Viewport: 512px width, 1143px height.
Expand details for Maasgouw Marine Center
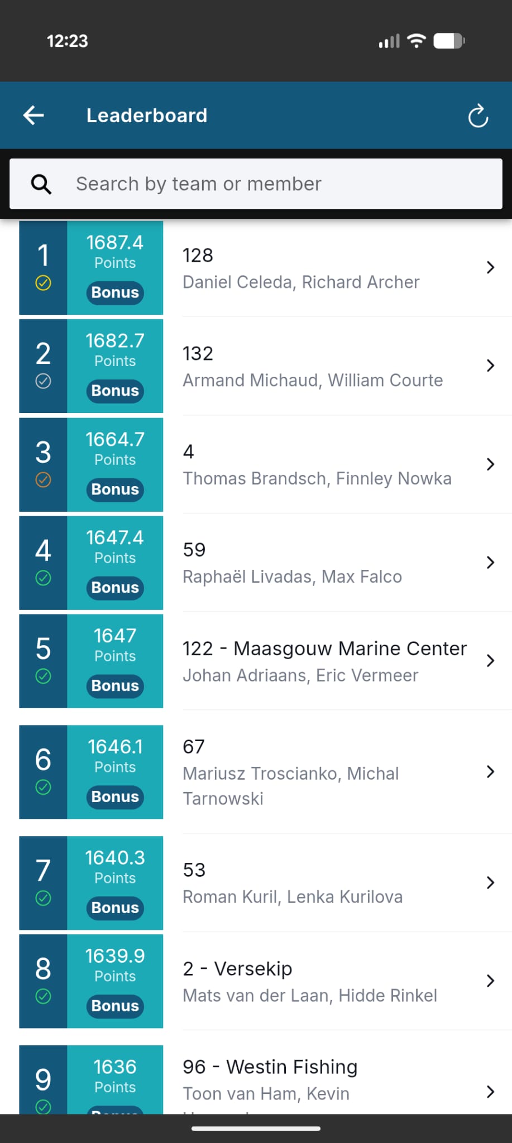click(490, 661)
